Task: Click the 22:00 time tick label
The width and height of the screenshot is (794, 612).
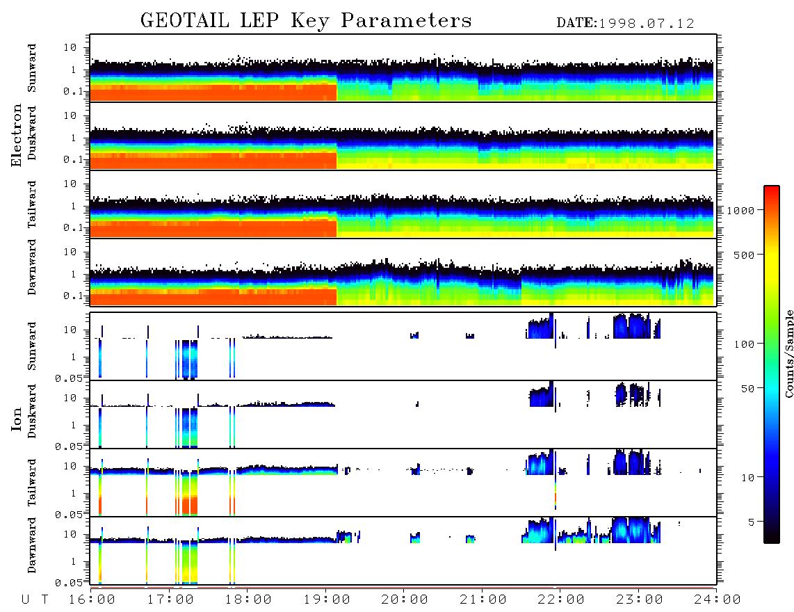Action: 561,600
